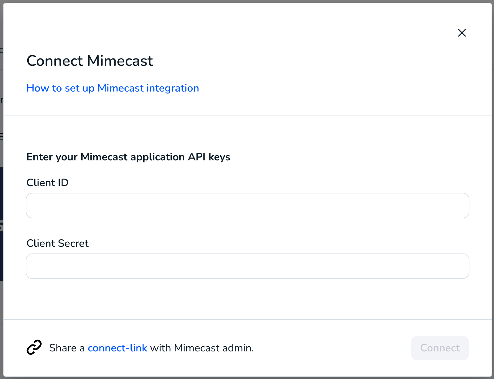Click the chain link icon
Image resolution: width=494 pixels, height=379 pixels.
pyautogui.click(x=34, y=347)
